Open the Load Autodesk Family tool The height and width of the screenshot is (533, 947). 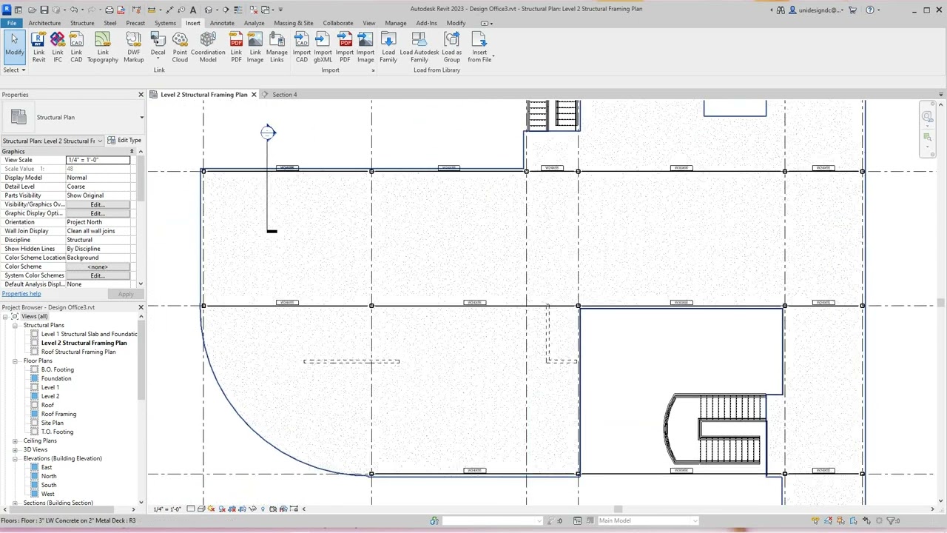pyautogui.click(x=419, y=47)
